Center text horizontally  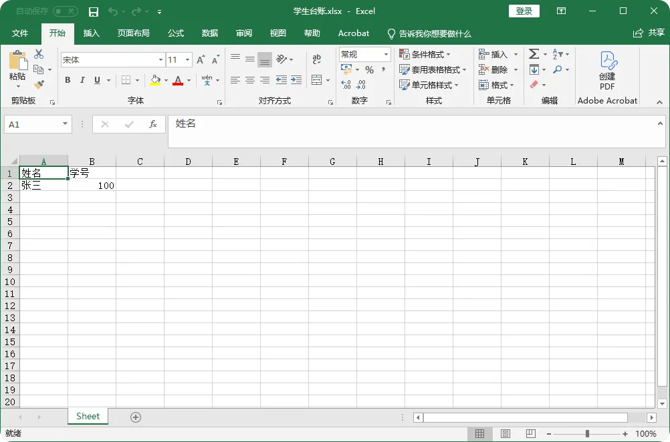coord(250,79)
